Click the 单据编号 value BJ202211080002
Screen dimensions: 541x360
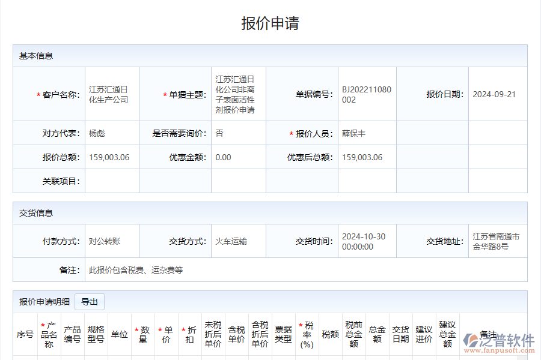[x=364, y=94]
